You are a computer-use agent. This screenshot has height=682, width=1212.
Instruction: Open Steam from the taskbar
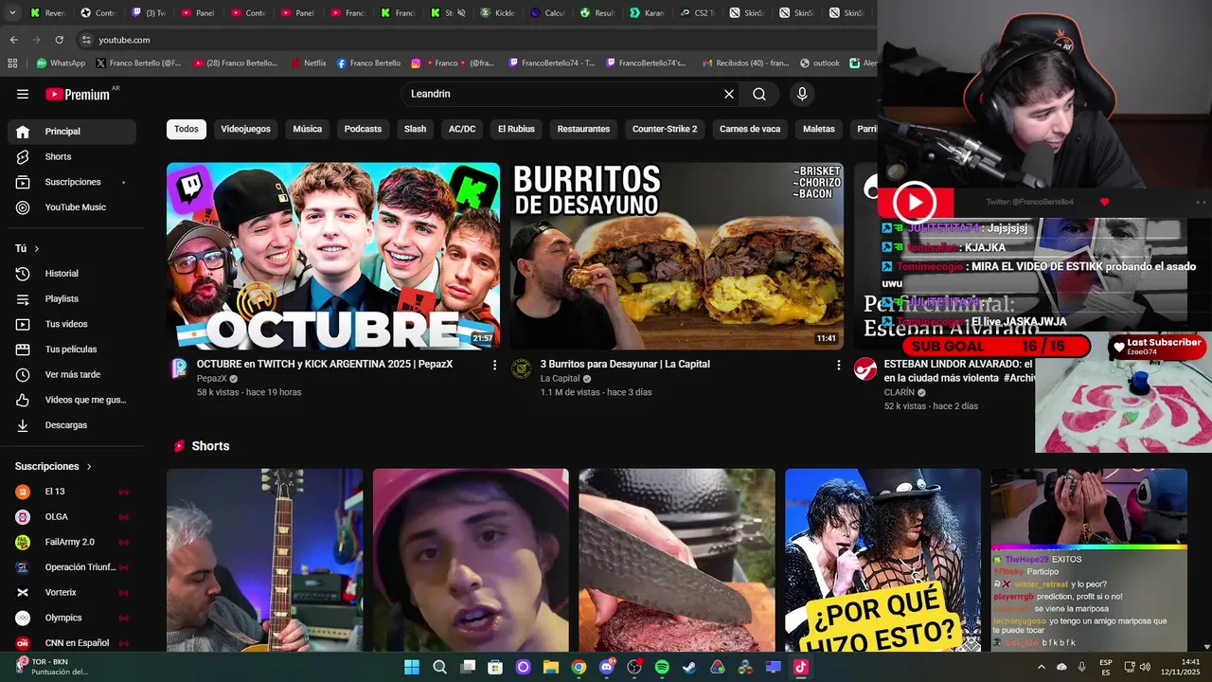pos(689,667)
